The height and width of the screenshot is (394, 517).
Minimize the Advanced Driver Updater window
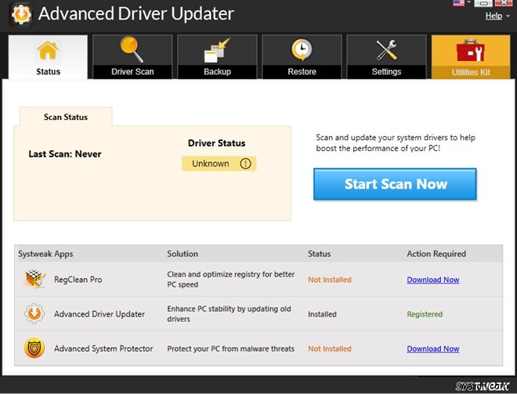[483, 3]
